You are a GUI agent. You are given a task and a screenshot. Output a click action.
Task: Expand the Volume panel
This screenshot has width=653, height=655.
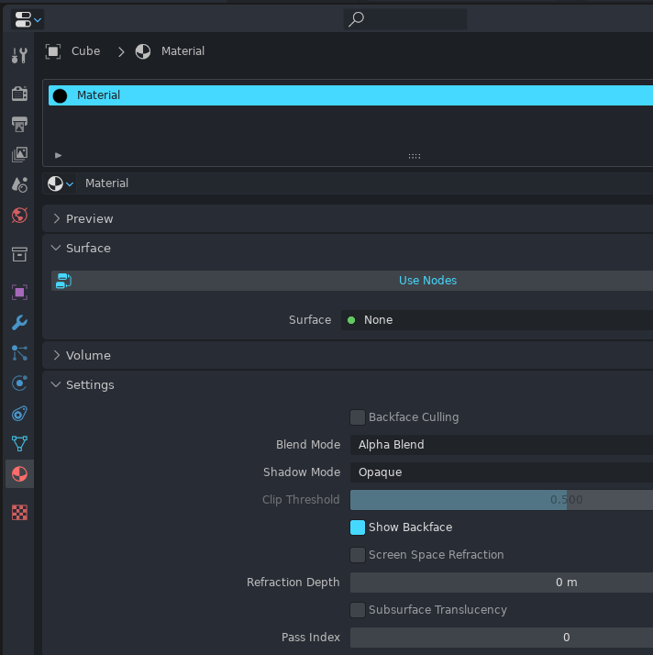point(348,356)
